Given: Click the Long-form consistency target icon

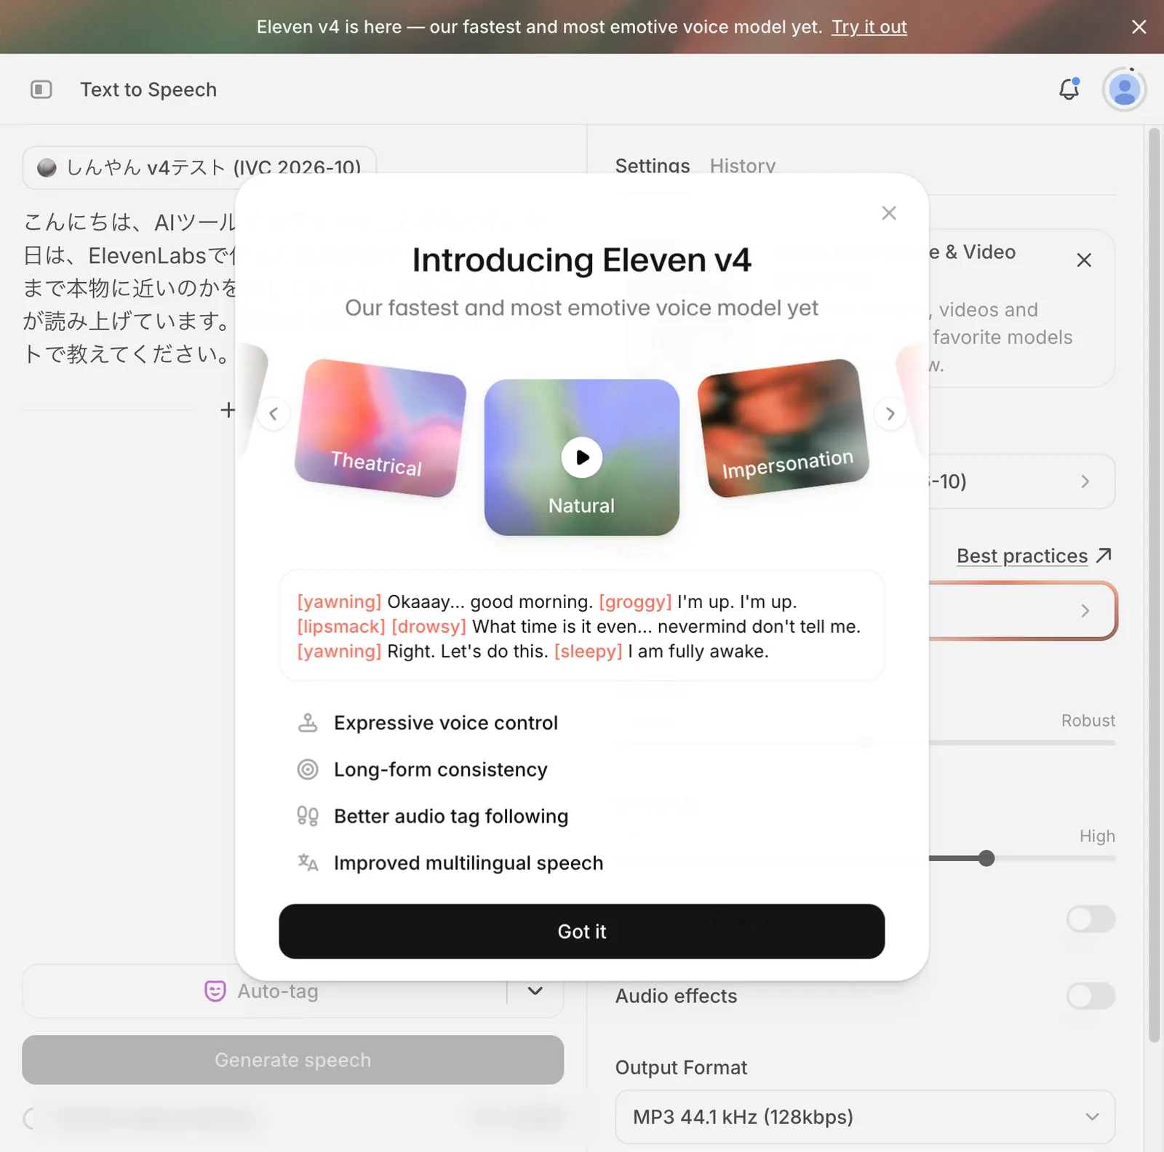Looking at the screenshot, I should (x=308, y=769).
